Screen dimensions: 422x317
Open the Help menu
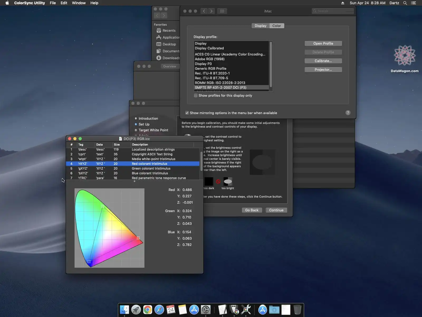[94, 3]
